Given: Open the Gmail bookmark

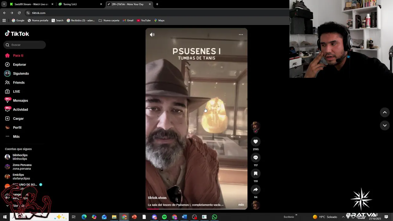Looking at the screenshot, I should (x=128, y=21).
